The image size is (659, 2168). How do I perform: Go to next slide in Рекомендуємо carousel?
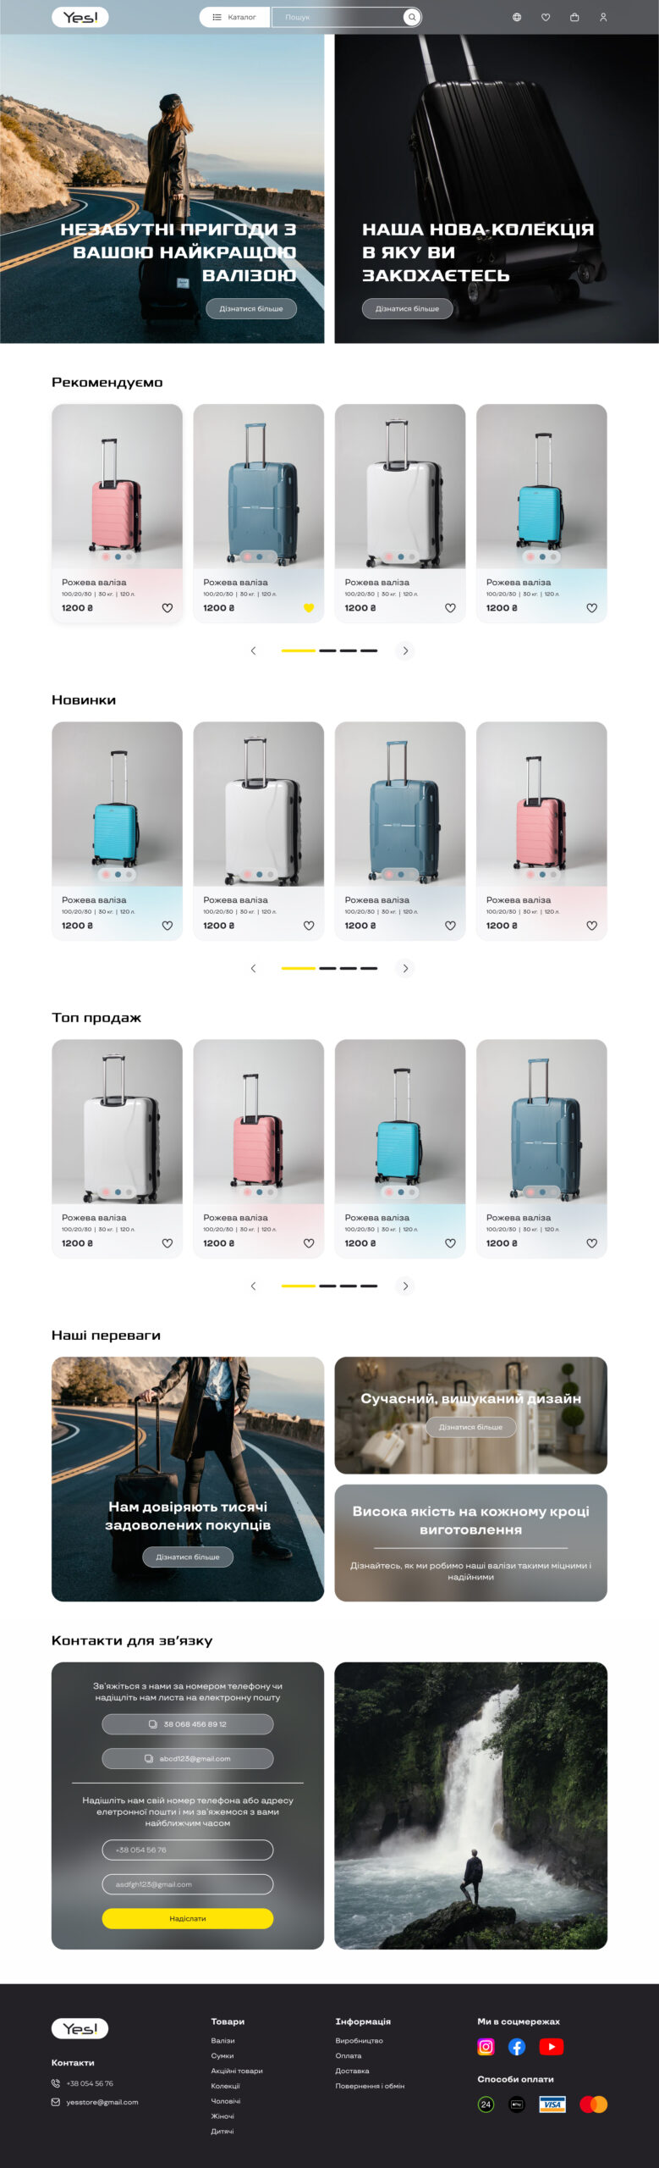click(x=405, y=650)
